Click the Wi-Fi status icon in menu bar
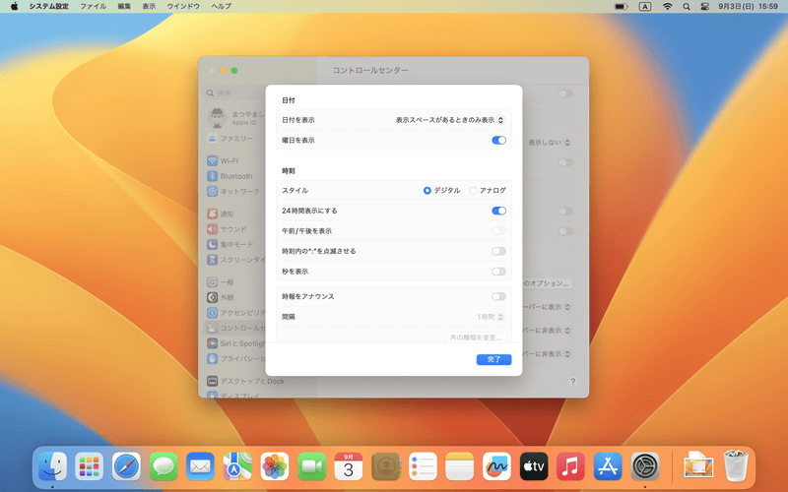Viewport: 788px width, 492px height. (667, 7)
